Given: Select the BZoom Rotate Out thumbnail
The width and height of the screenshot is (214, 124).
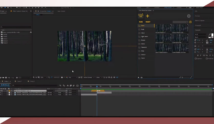Looking at the screenshot, I should pos(180,28).
